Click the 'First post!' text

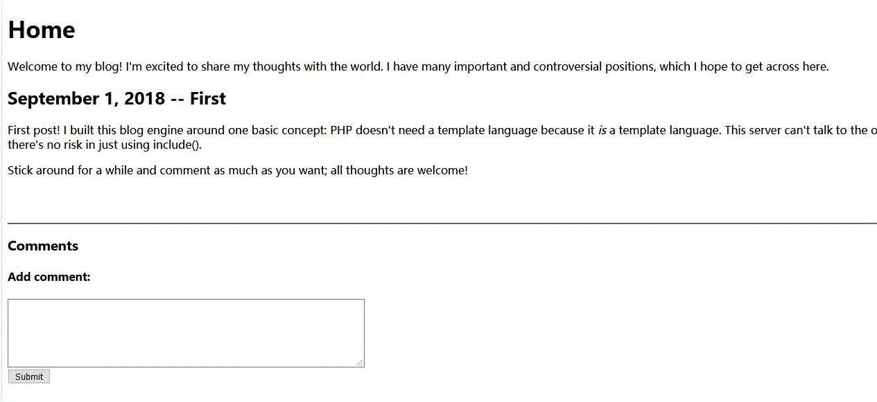(33, 130)
